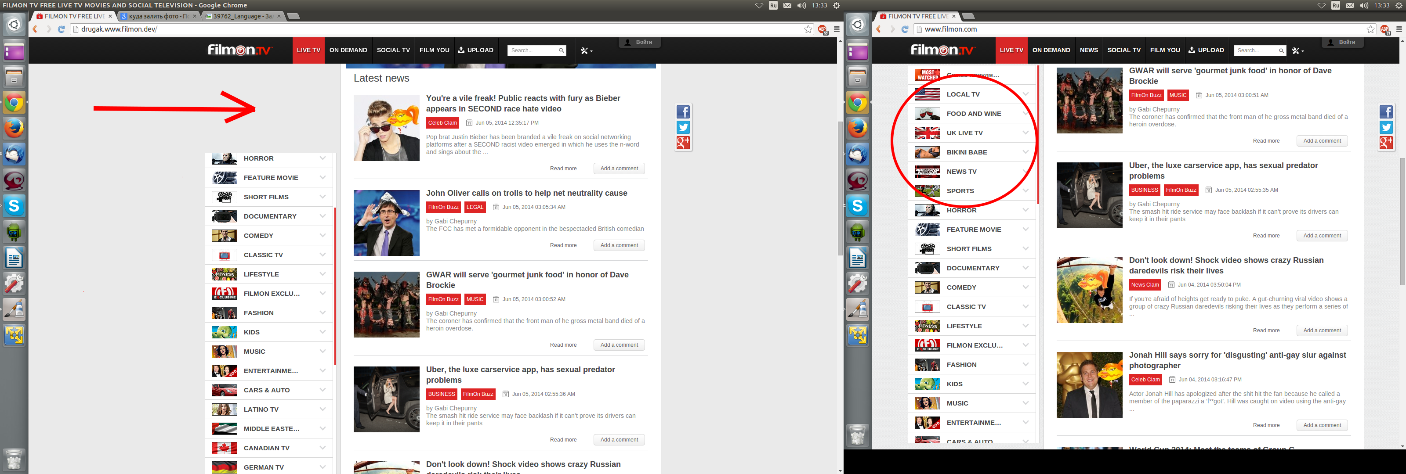The image size is (1406, 474).
Task: Bookmark the drugak.www.filmon.dev page with the star
Action: tap(808, 29)
